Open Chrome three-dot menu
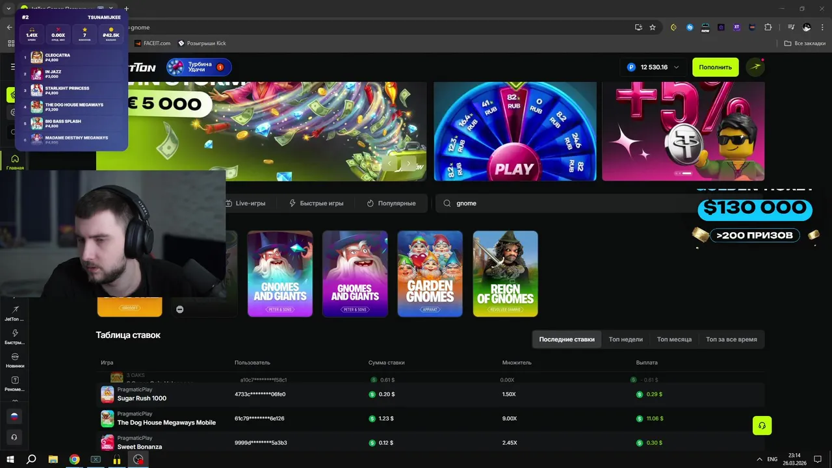Image resolution: width=832 pixels, height=468 pixels. pos(822,27)
